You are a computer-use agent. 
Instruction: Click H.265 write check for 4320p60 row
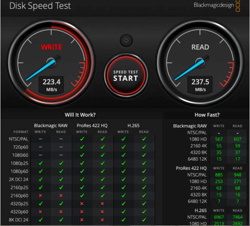[x=123, y=212]
